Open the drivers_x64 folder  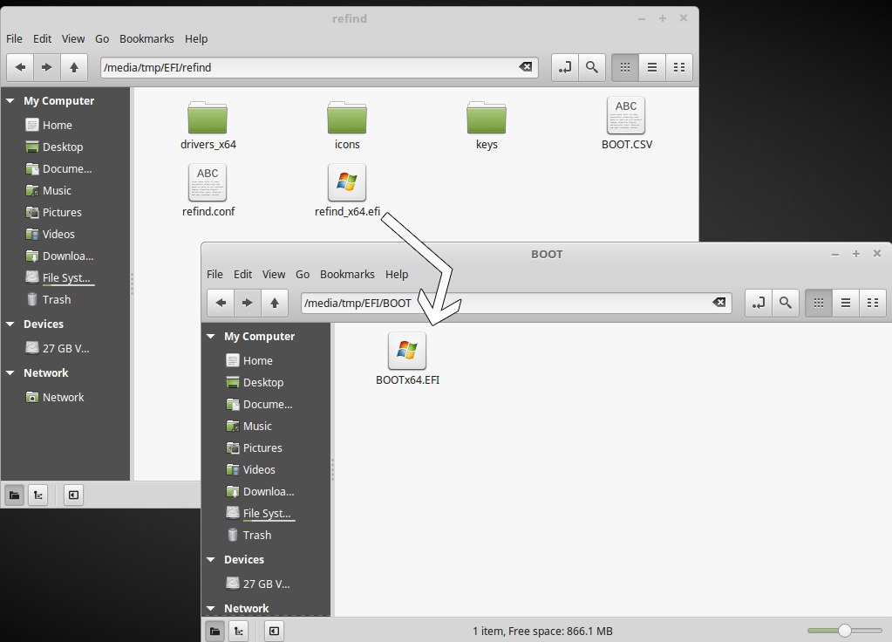pos(208,126)
